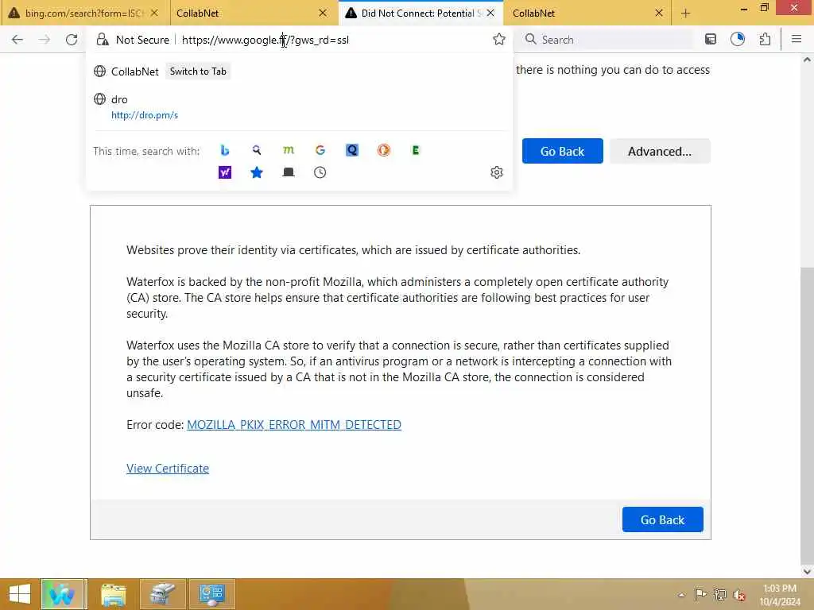Search in bookmarks via blue star icon
The image size is (814, 610).
click(x=257, y=172)
